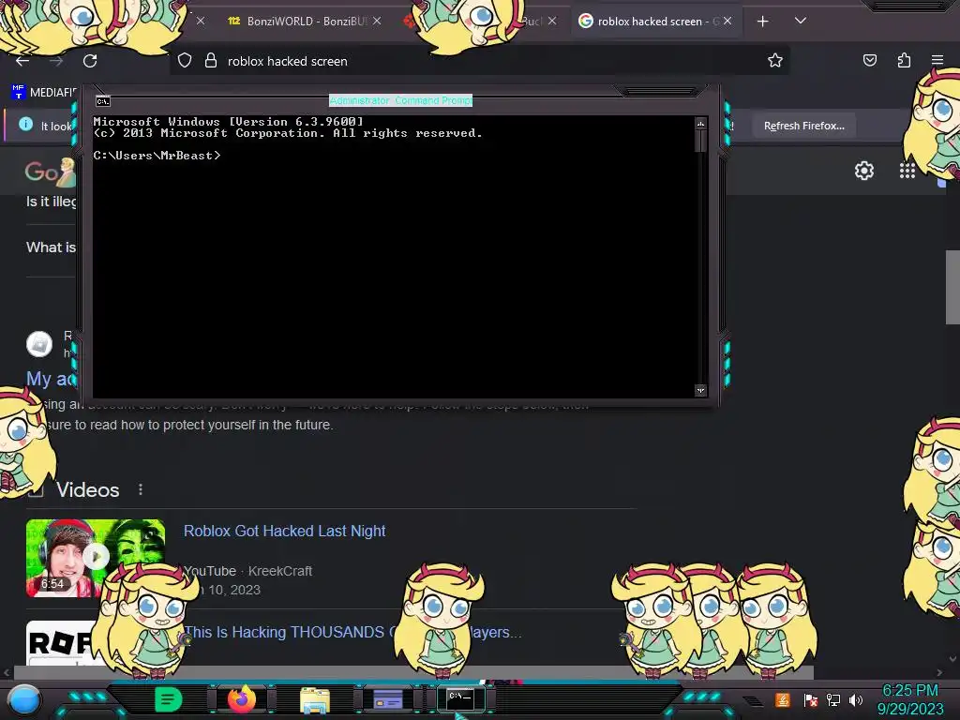The height and width of the screenshot is (720, 960).
Task: Open the clock showing 6:25 PM
Action: [x=910, y=699]
